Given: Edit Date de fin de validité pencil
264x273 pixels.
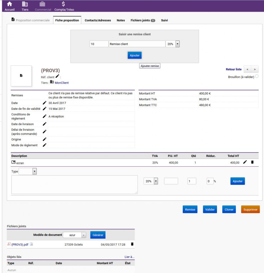Looking at the screenshot, I should [x=45, y=109].
